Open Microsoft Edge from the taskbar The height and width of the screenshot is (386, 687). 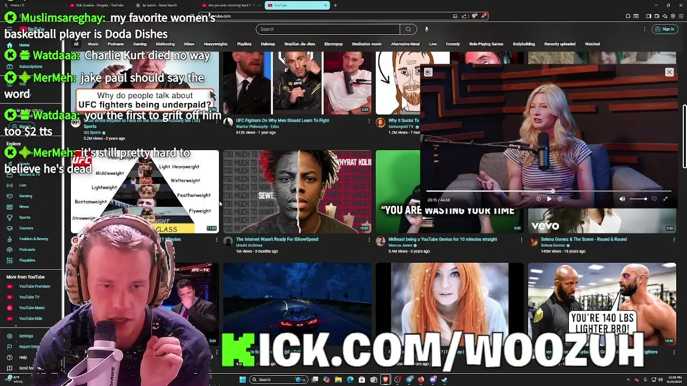tap(350, 380)
